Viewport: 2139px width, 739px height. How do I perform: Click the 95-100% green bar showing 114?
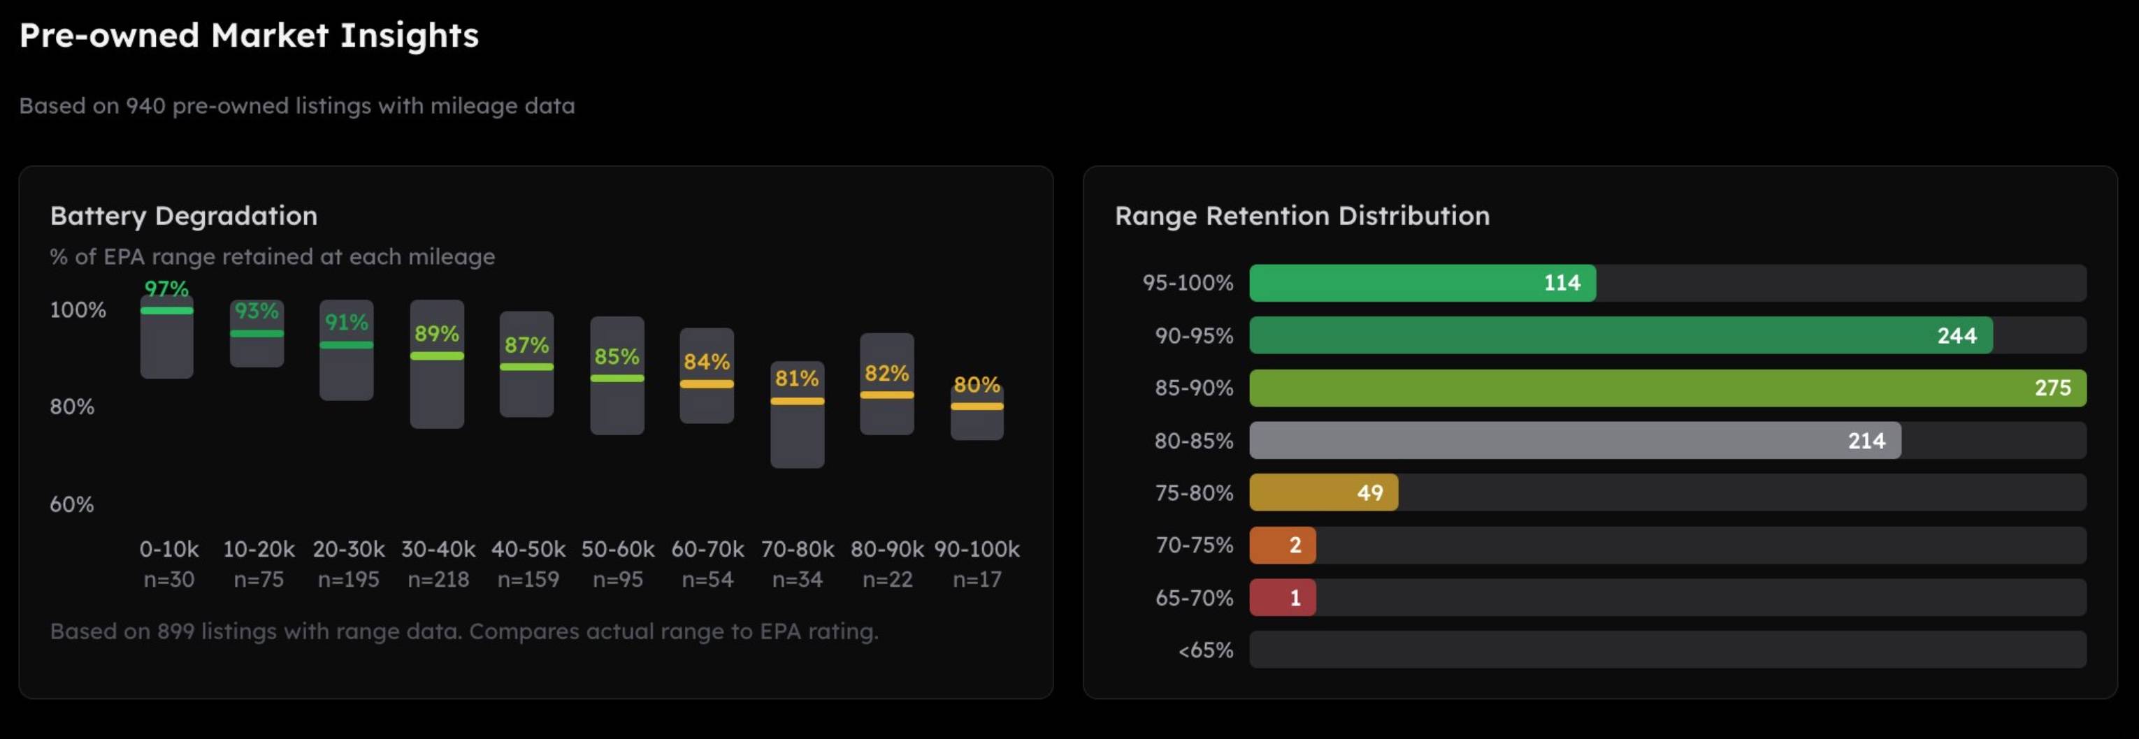(1422, 283)
